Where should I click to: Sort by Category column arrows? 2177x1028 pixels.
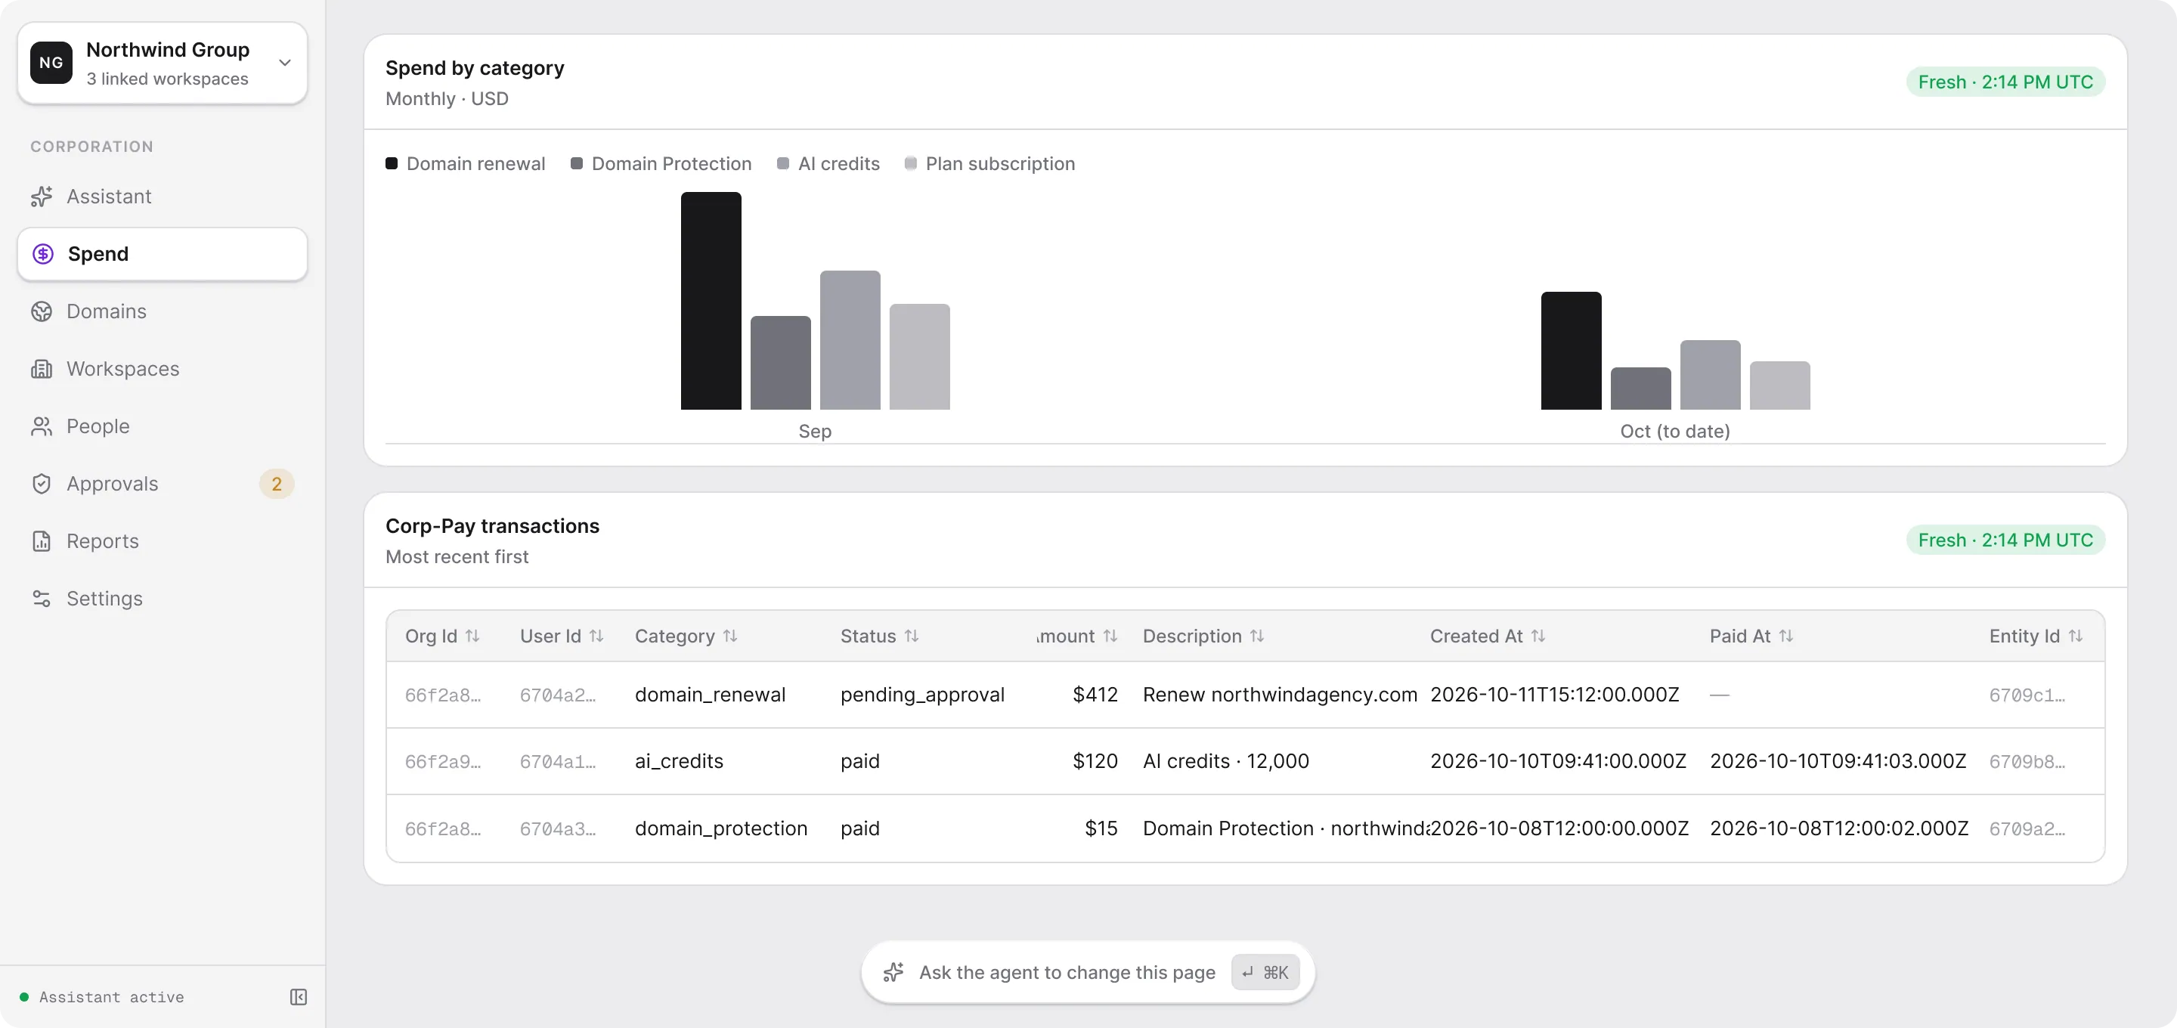pos(730,636)
